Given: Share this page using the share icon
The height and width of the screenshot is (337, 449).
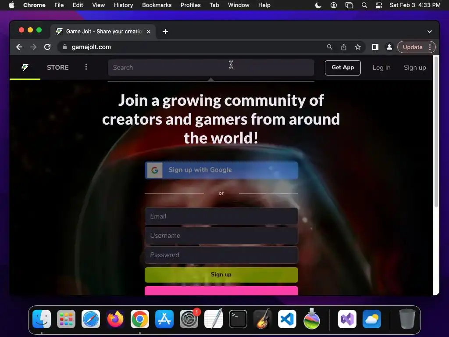Looking at the screenshot, I should click(x=344, y=47).
